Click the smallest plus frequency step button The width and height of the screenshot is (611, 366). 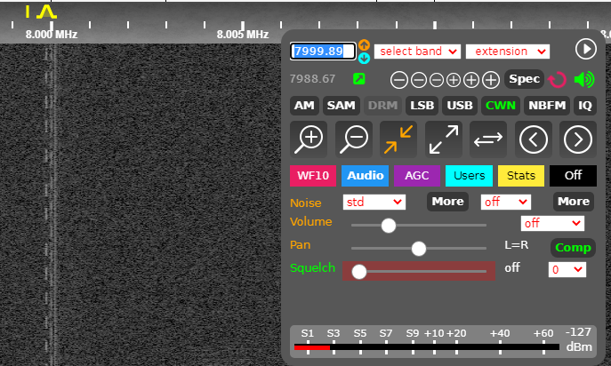pos(454,80)
